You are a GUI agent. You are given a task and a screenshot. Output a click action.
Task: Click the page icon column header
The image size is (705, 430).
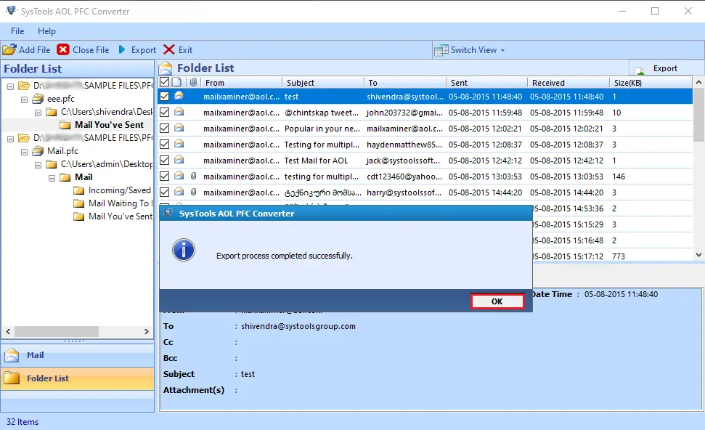[177, 82]
